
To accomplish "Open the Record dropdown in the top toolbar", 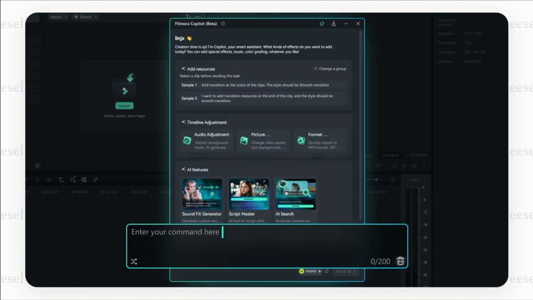I will coord(86,17).
